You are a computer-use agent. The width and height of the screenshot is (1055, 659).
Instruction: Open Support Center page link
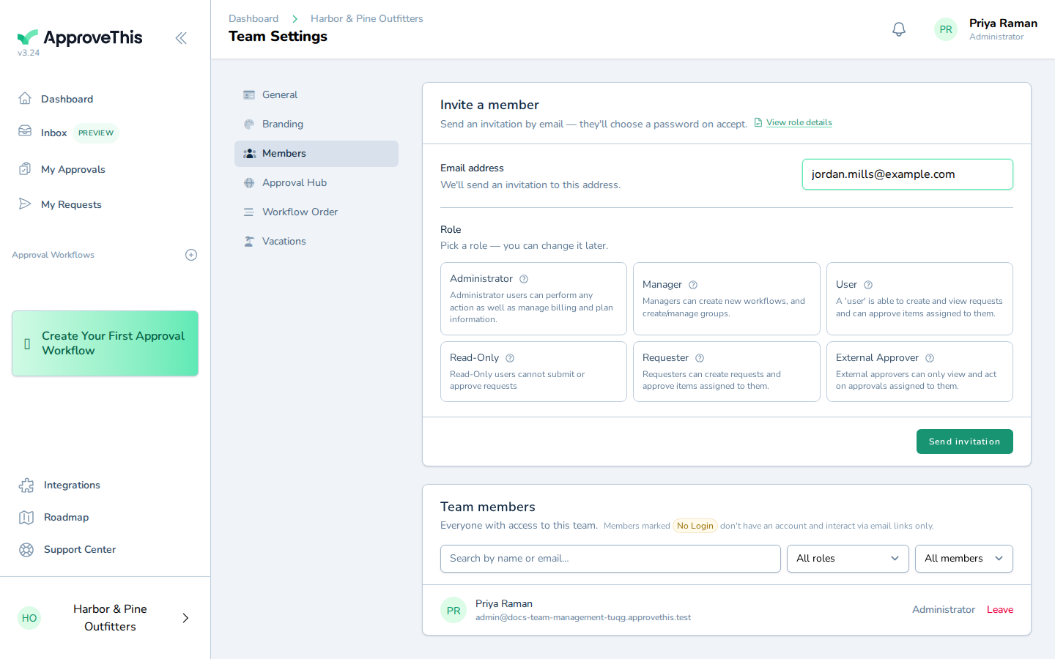[80, 549]
